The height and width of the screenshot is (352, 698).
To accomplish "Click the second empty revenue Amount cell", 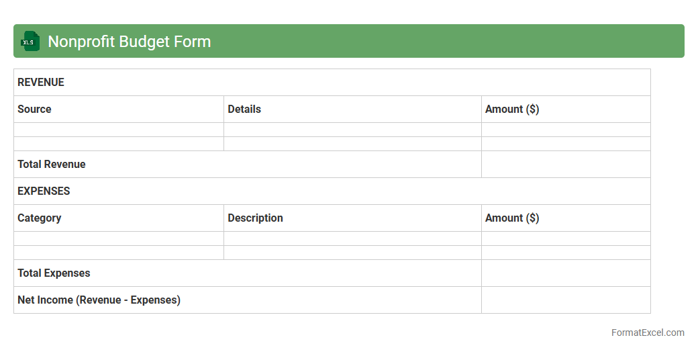I will pos(565,144).
